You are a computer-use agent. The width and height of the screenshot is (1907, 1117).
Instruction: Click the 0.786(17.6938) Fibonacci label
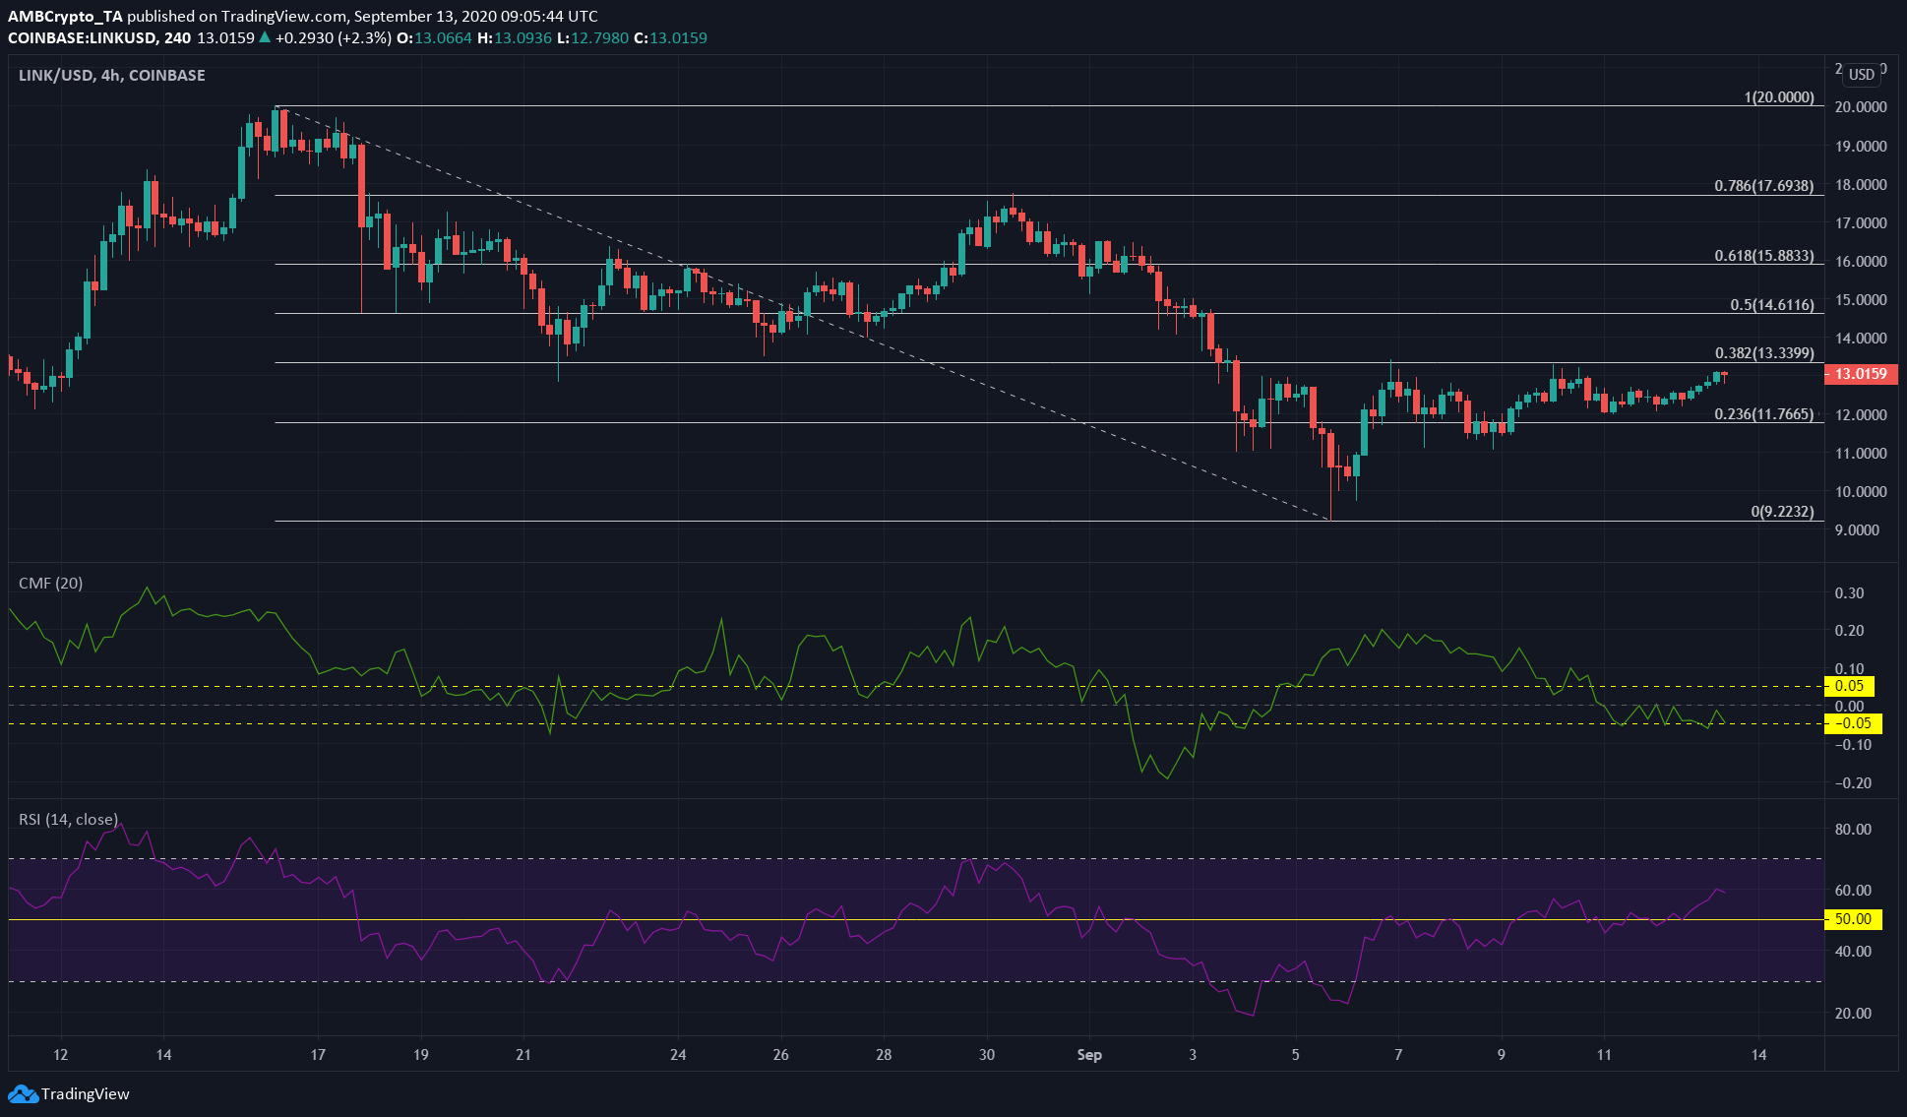pyautogui.click(x=1764, y=185)
